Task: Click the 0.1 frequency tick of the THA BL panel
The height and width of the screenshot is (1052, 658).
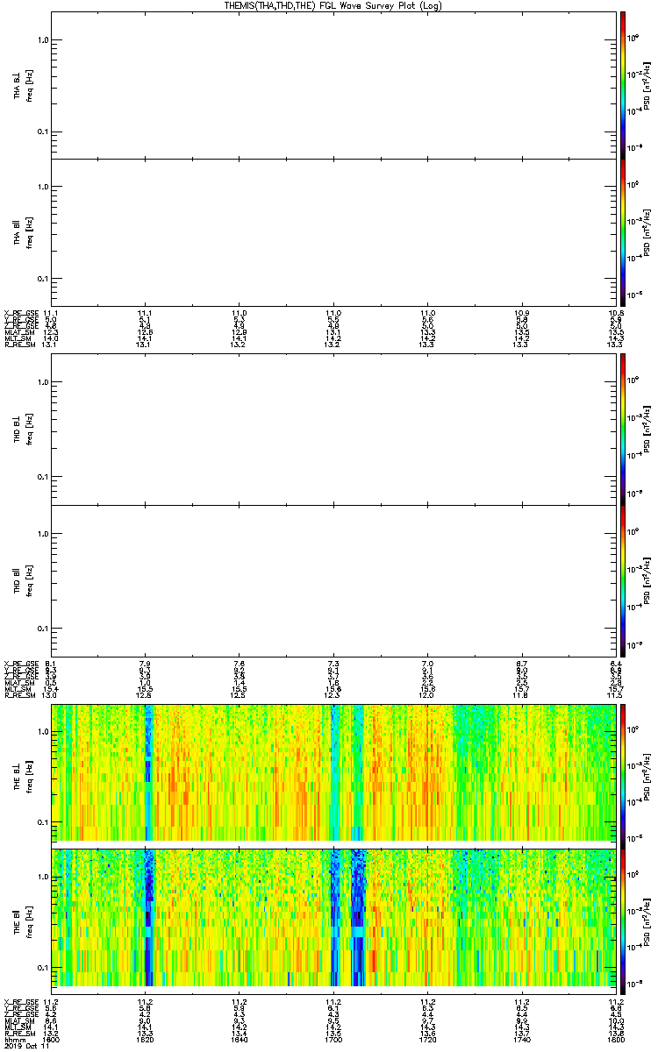Action: click(x=43, y=131)
